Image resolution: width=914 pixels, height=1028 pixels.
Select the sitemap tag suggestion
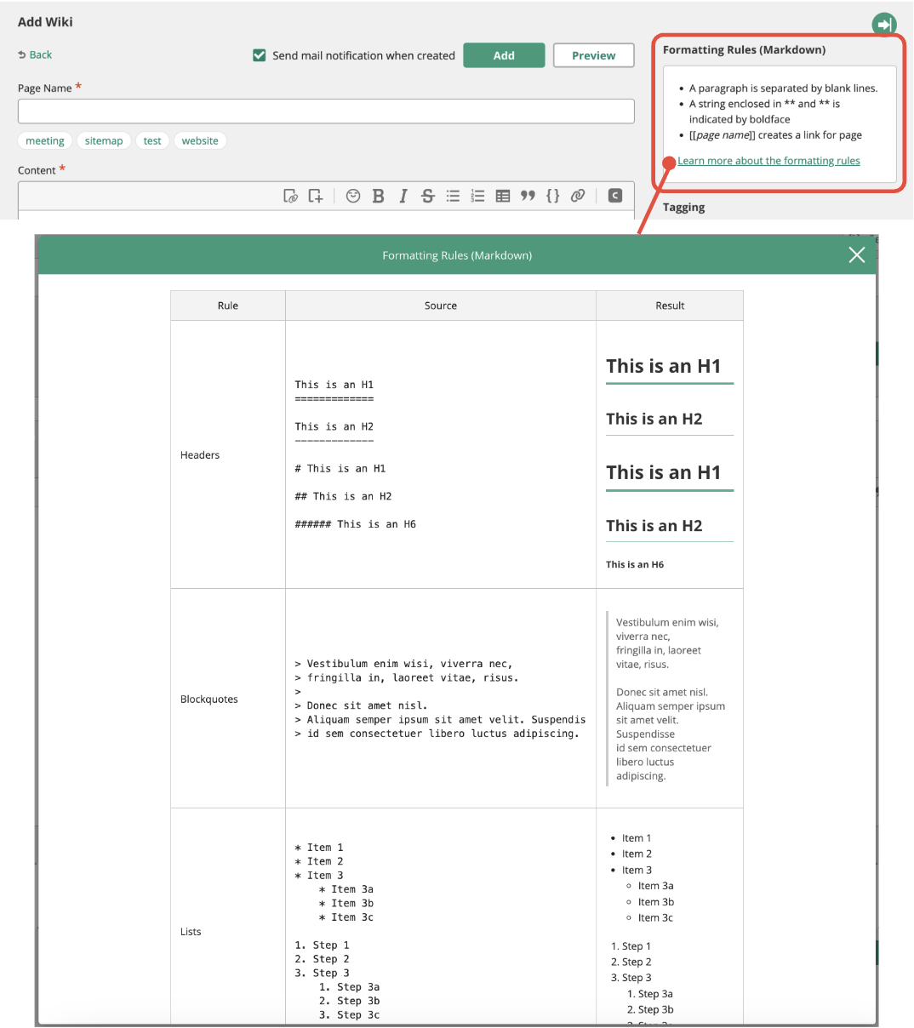coord(104,140)
